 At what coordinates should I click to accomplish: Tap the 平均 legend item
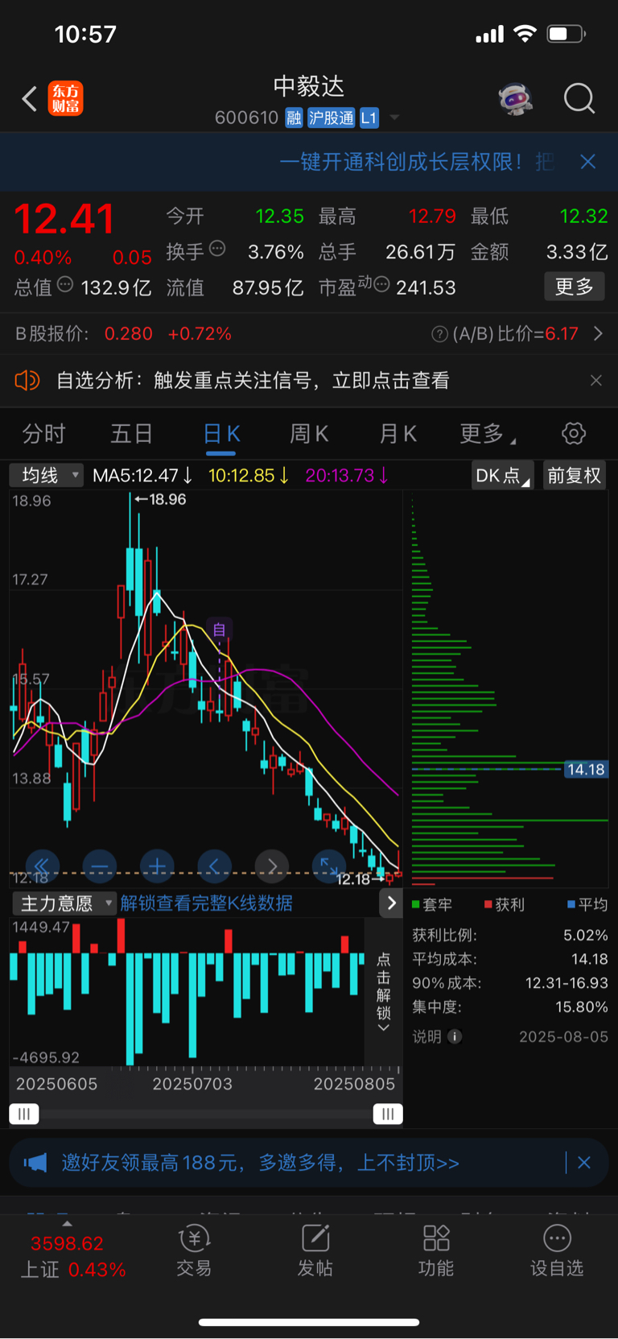click(x=587, y=904)
